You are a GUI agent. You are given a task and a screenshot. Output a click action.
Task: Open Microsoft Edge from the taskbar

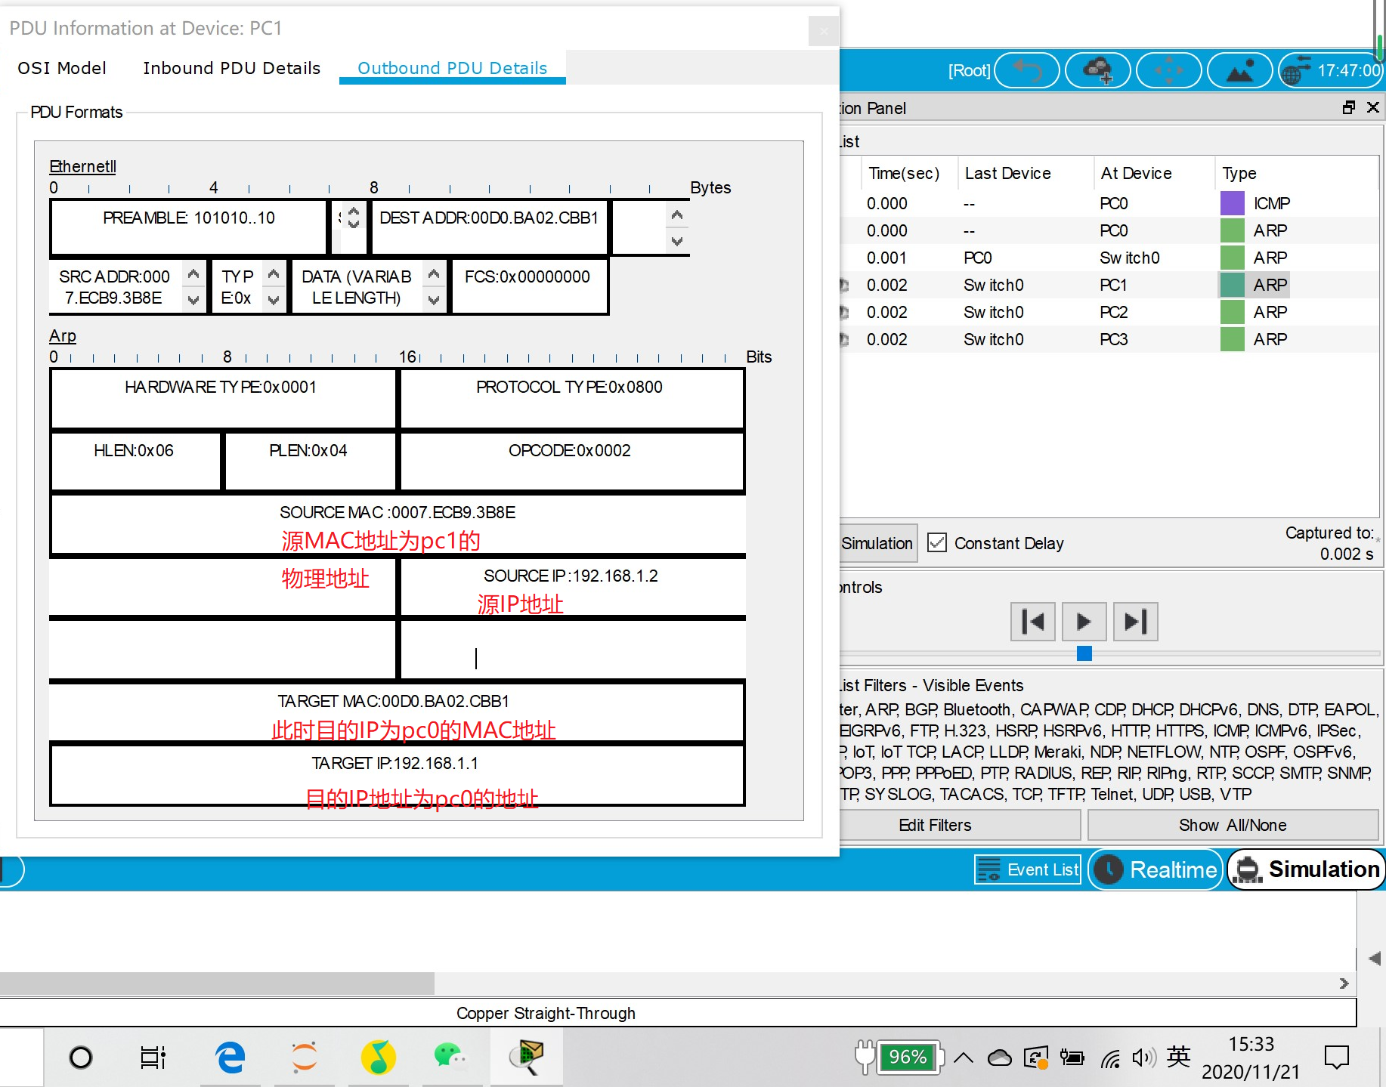tap(229, 1056)
